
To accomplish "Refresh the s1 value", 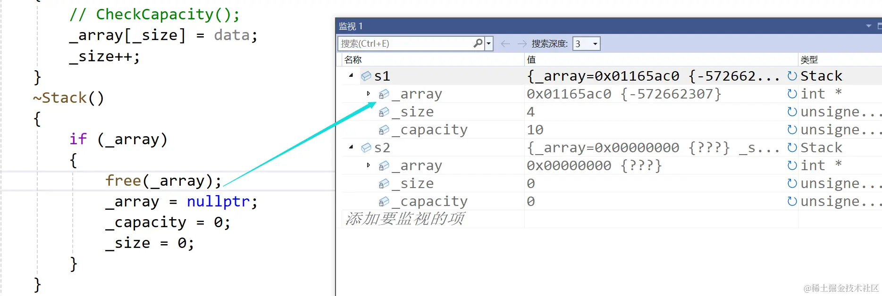I will pos(792,76).
